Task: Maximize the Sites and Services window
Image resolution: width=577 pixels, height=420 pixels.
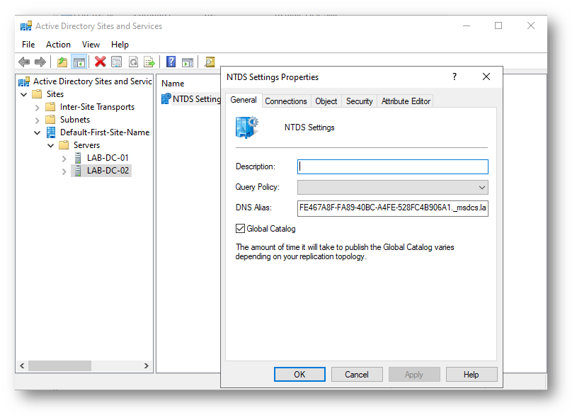Action: point(498,25)
